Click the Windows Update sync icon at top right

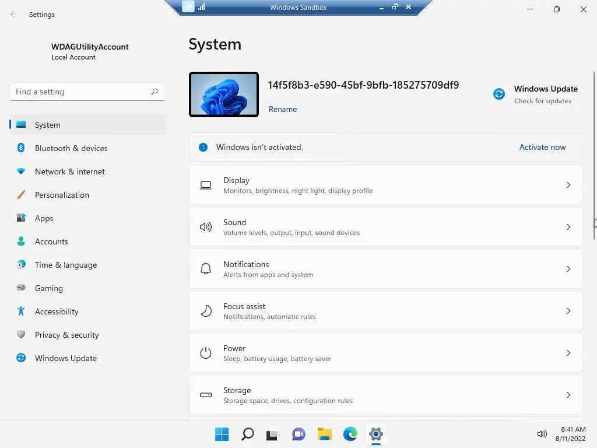click(x=499, y=94)
